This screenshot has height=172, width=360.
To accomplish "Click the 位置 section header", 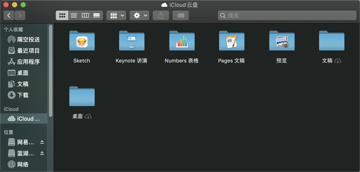I will click(x=8, y=132).
